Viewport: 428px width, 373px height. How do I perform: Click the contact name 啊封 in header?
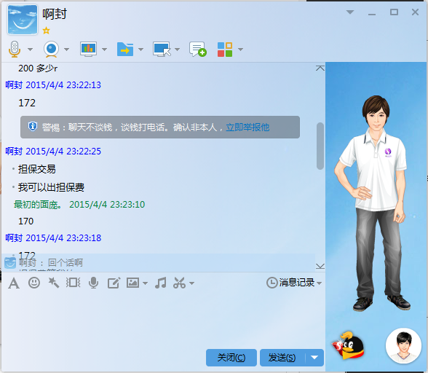tap(55, 13)
